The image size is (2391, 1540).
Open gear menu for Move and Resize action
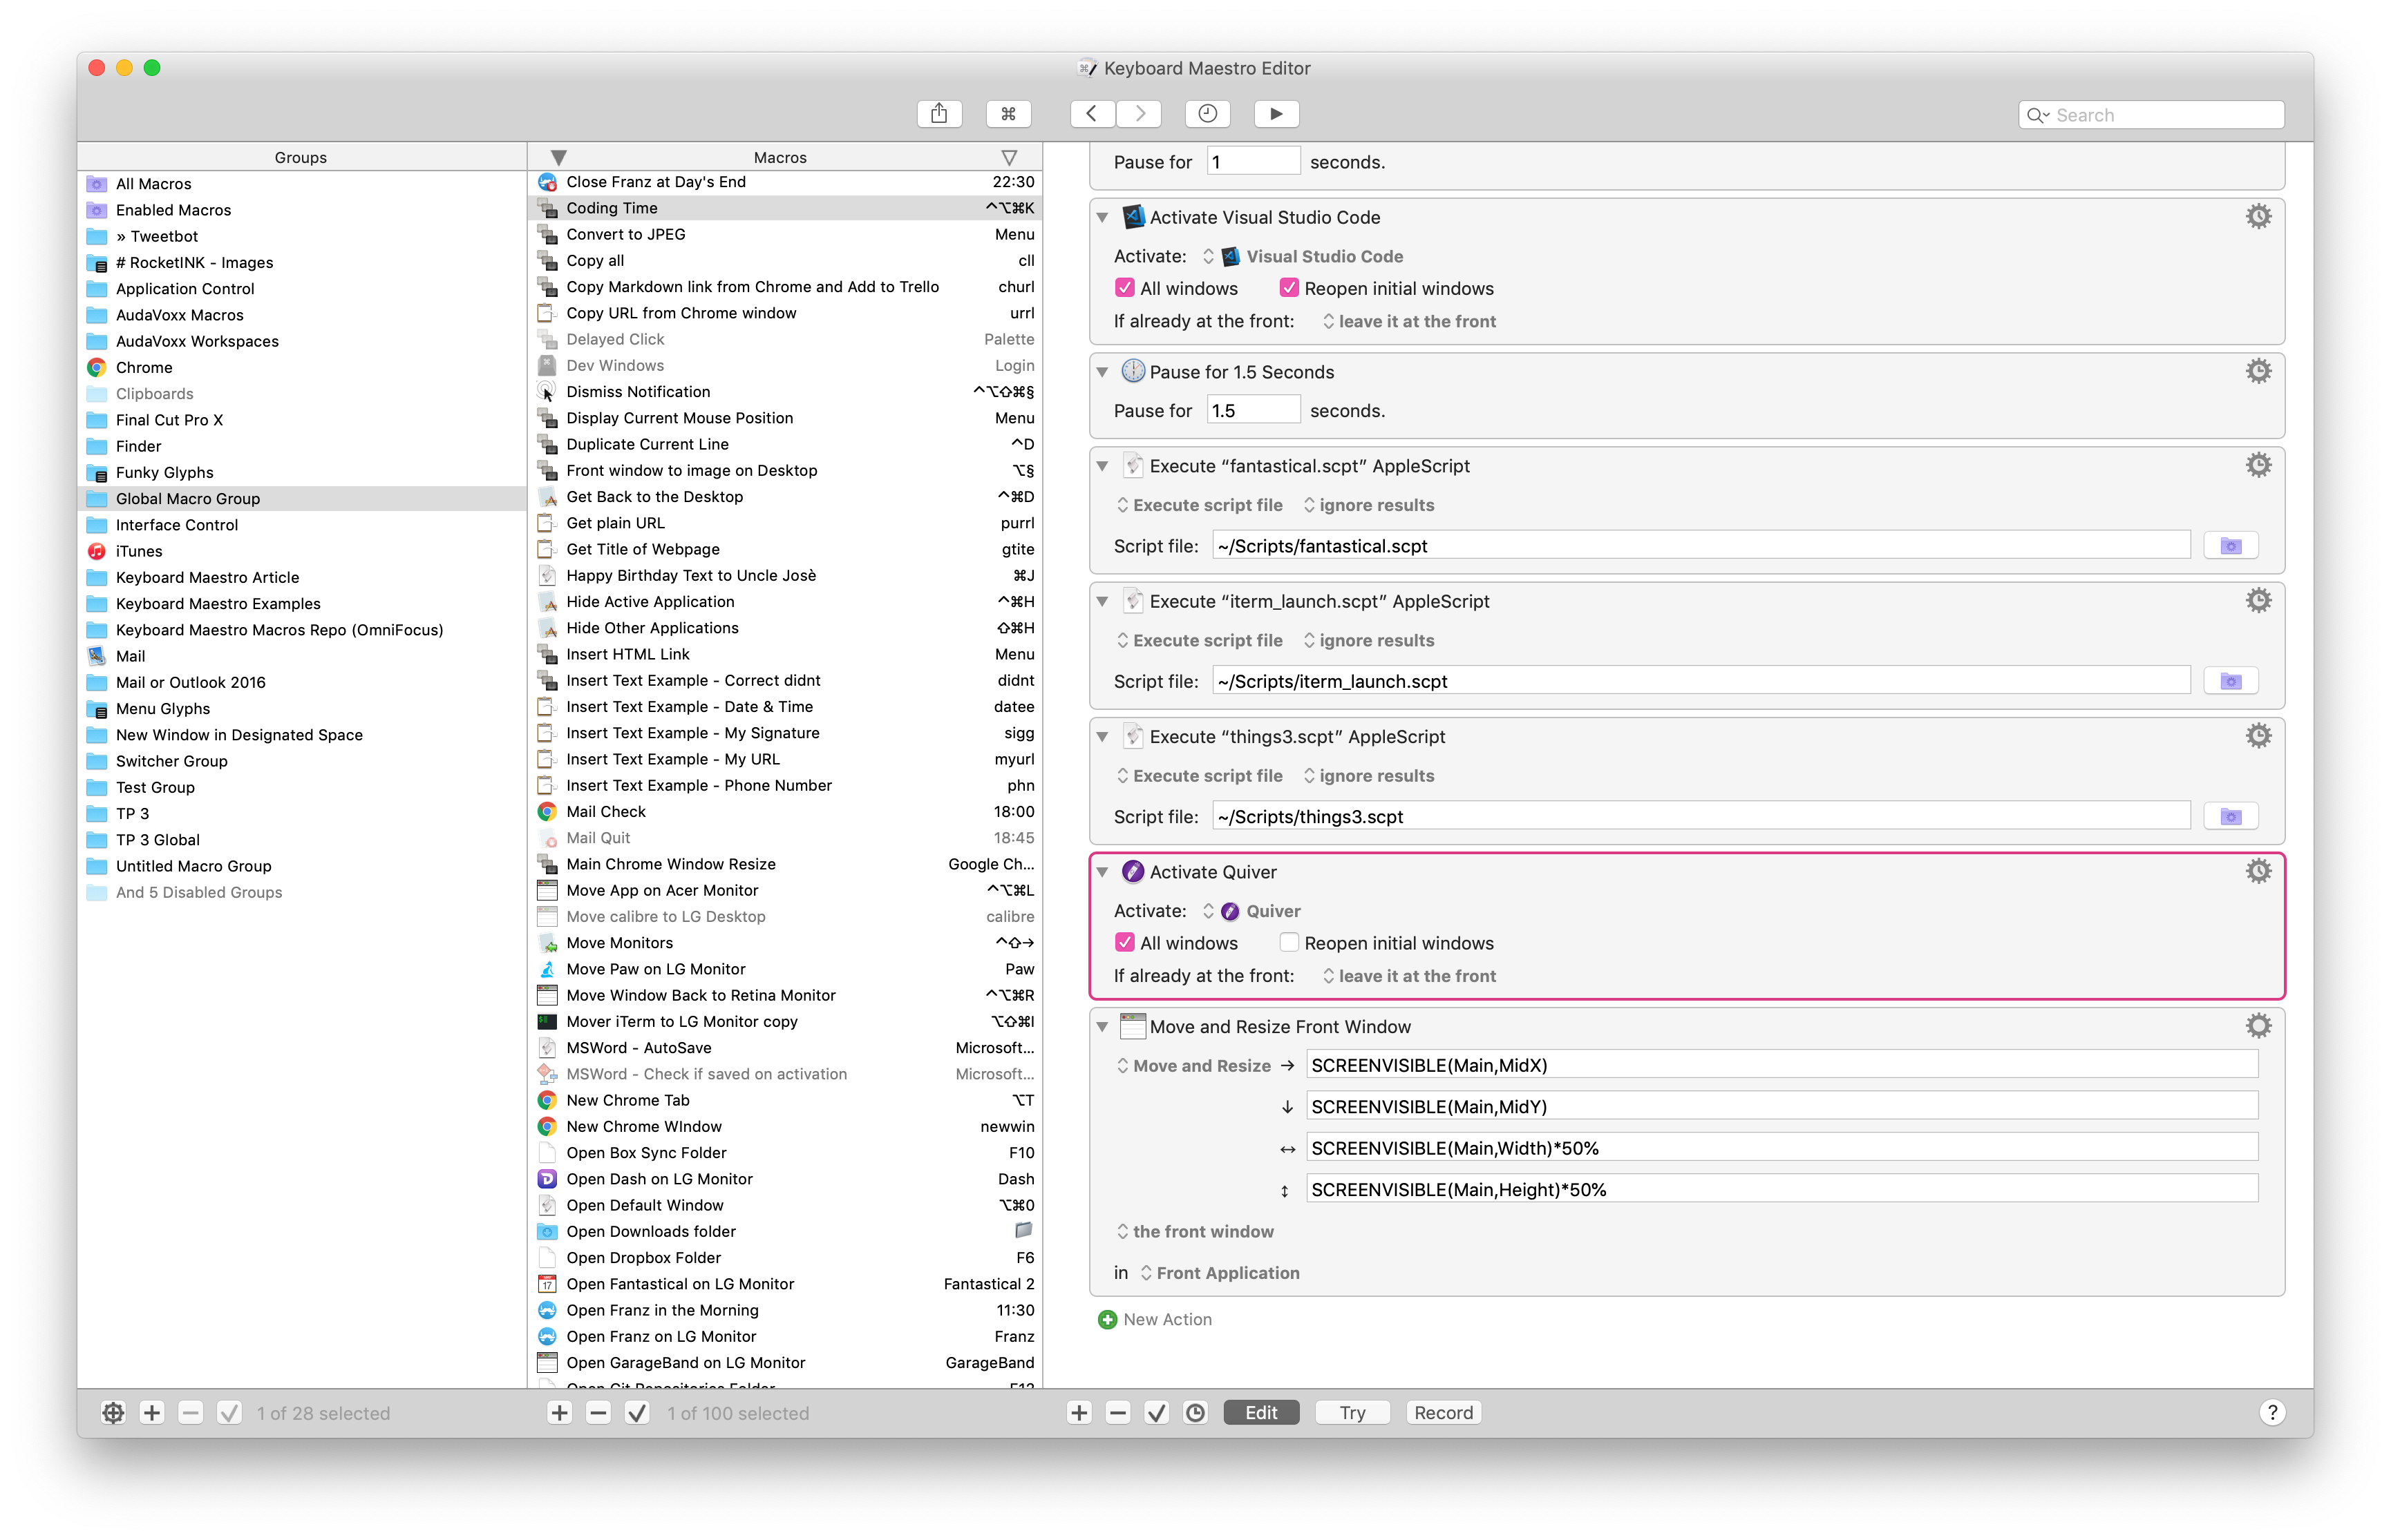(x=2258, y=1026)
